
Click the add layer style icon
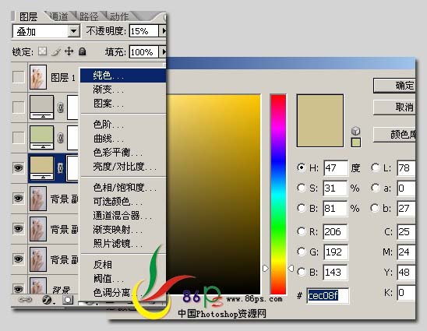point(48,300)
